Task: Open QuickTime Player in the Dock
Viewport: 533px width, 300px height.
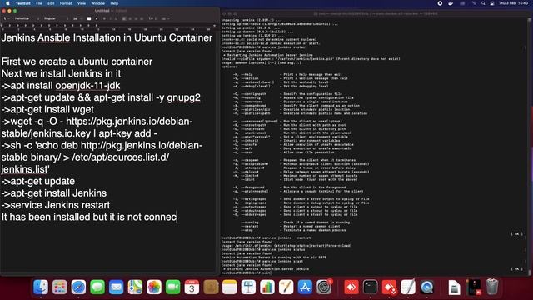Action: [427, 287]
